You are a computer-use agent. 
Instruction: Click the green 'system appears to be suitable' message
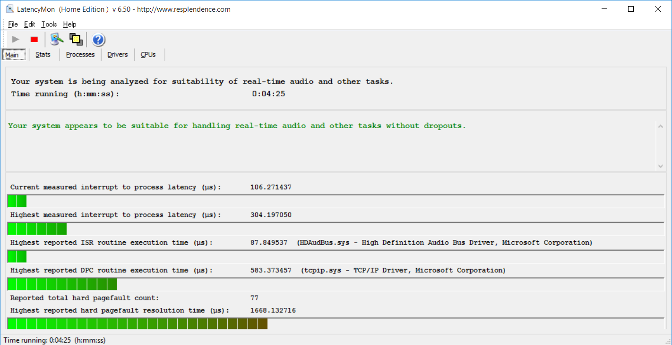pos(237,126)
